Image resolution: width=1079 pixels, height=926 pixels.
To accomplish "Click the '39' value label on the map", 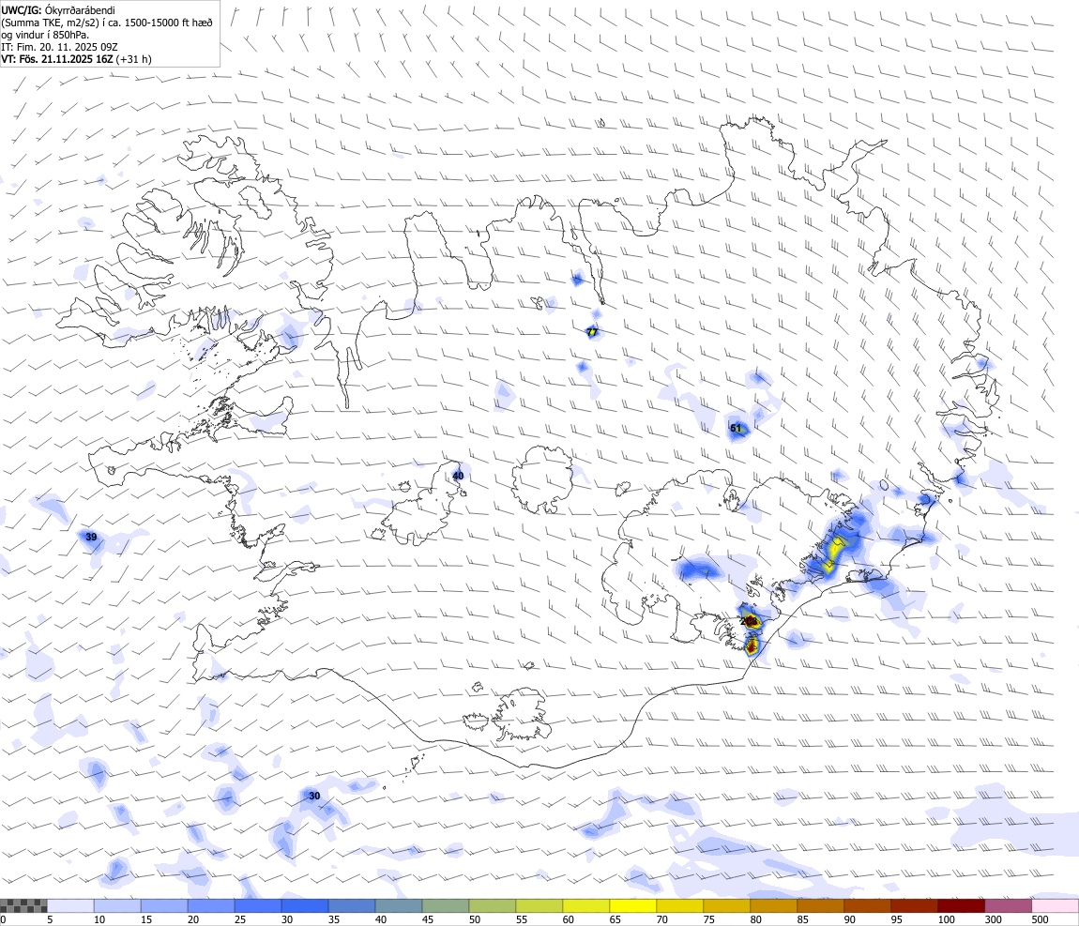I will tap(91, 537).
